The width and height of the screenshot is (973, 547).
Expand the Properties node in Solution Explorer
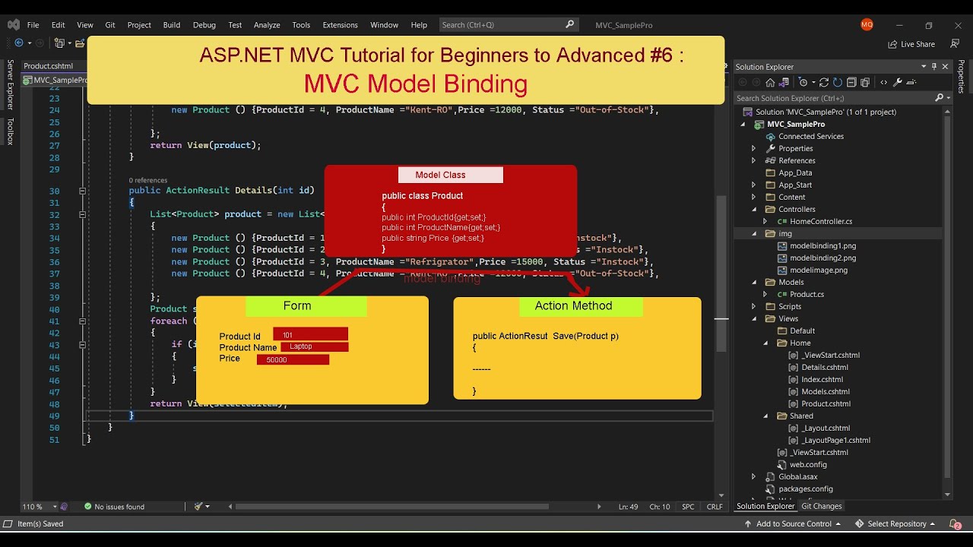pyautogui.click(x=753, y=148)
